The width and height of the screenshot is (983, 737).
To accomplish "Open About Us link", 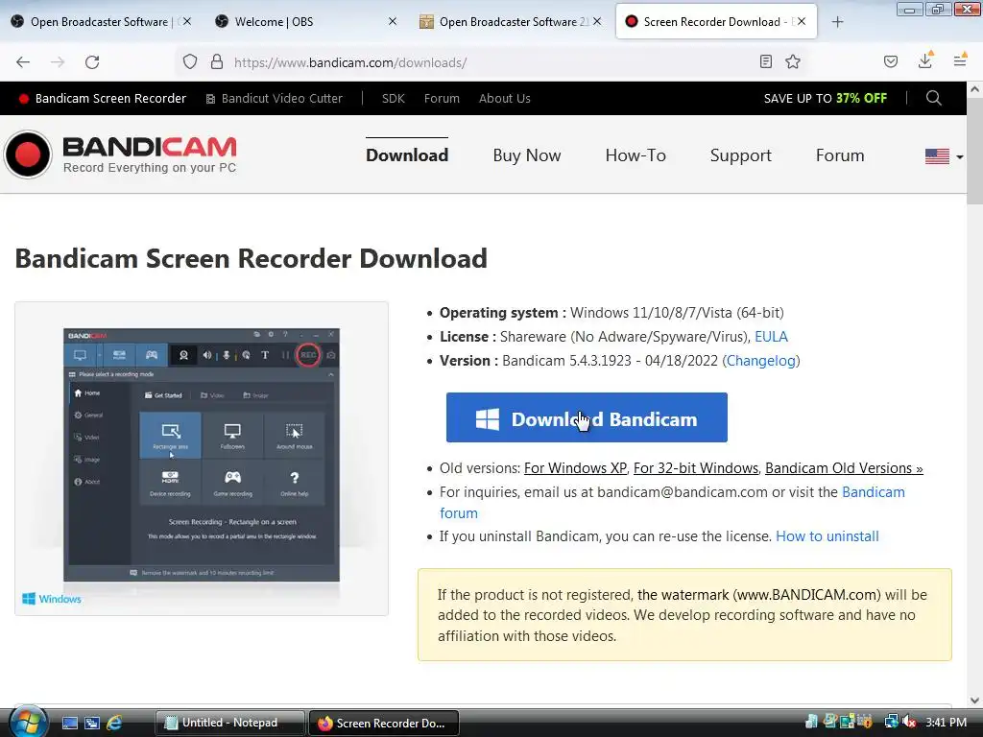I will click(x=504, y=99).
